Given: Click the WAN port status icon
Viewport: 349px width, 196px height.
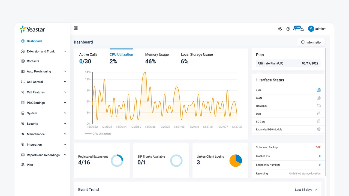Looking at the screenshot, I should 319,98.
